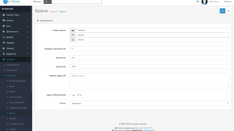This screenshot has height=131, width=234.
Task: Click the top search text field
Action: pos(77,2)
